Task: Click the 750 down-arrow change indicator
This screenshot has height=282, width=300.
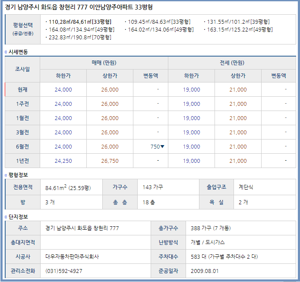Action: coord(157,147)
